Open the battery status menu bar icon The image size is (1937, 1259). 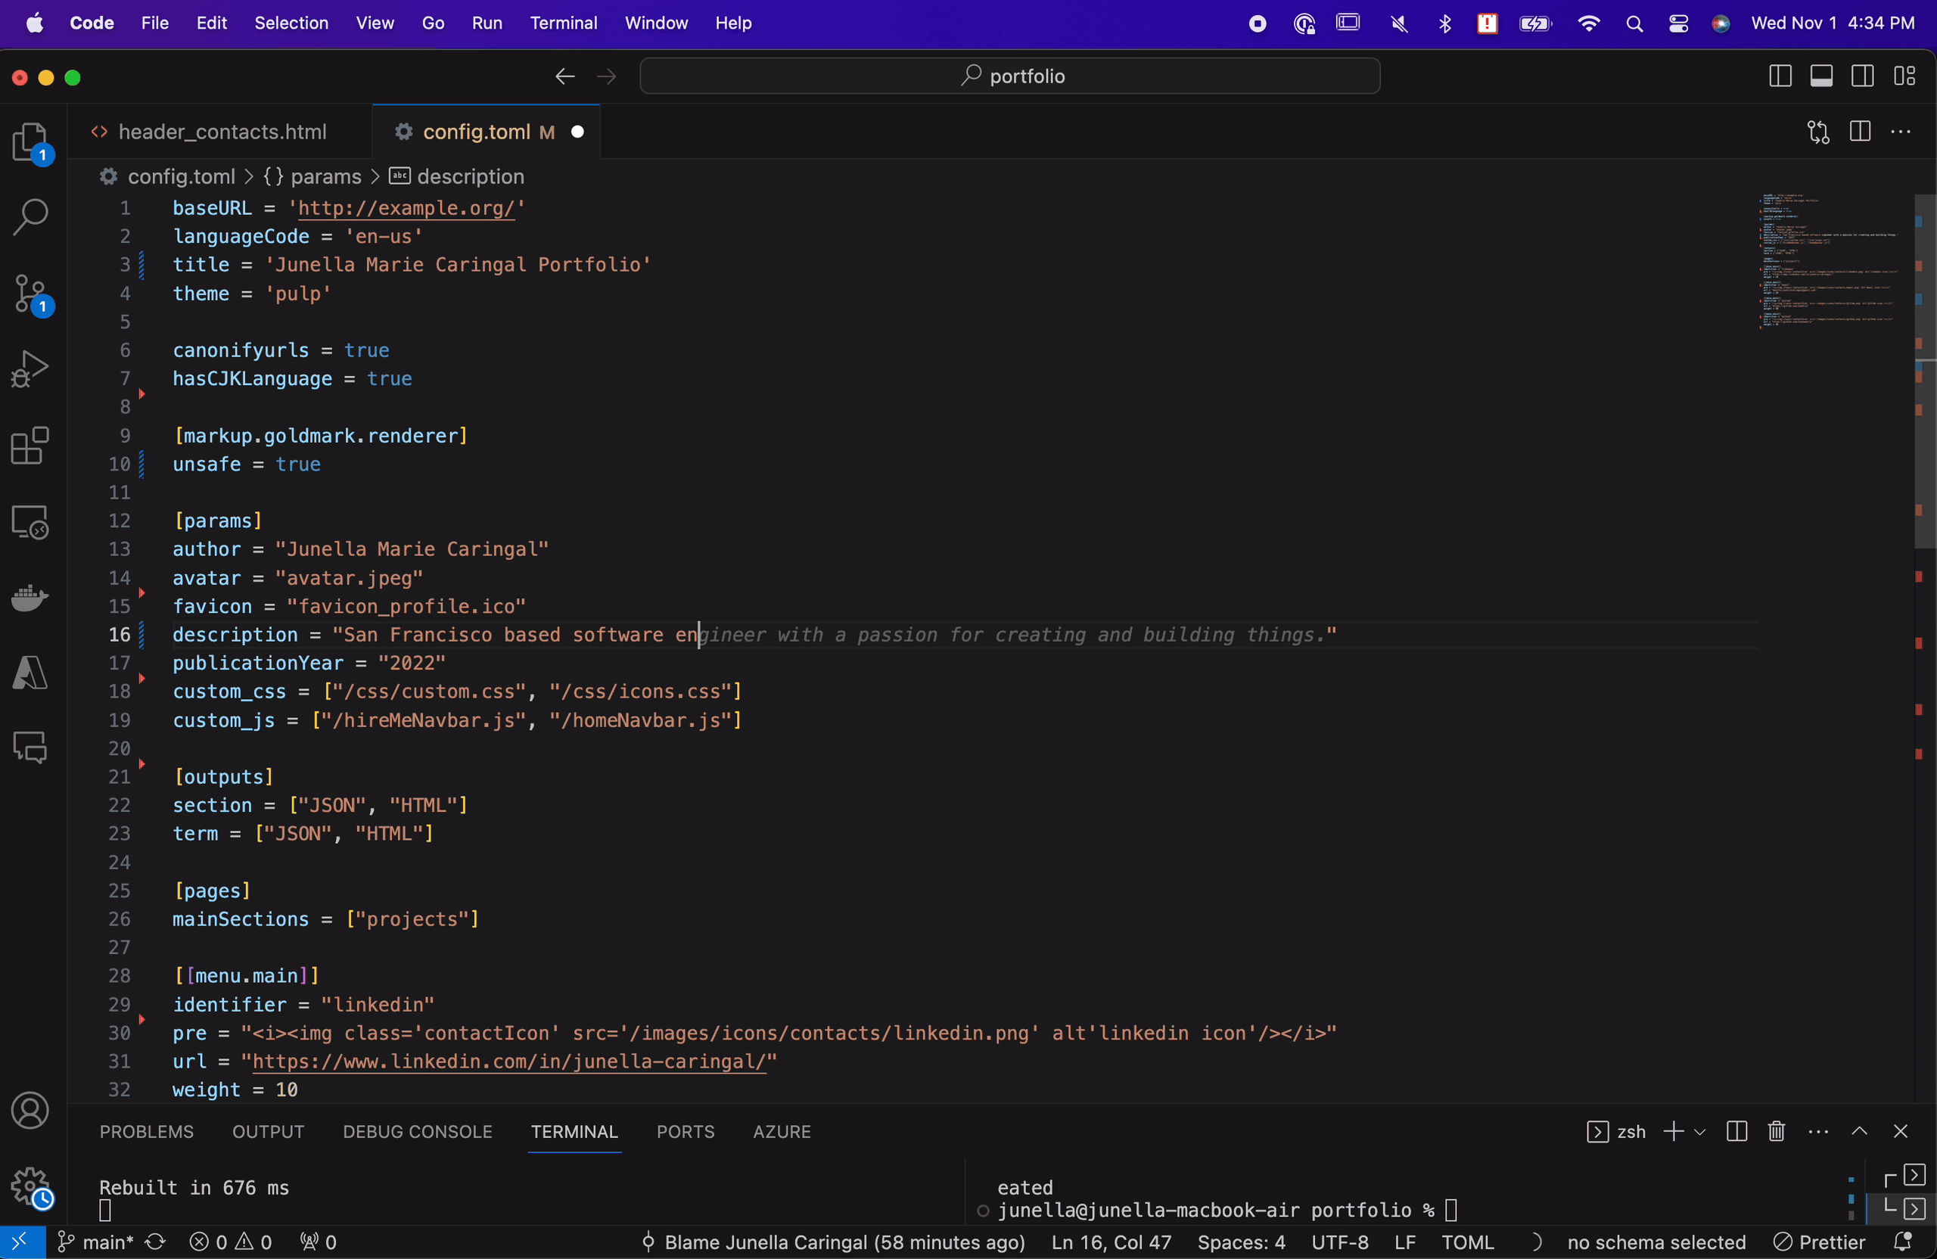tap(1536, 23)
